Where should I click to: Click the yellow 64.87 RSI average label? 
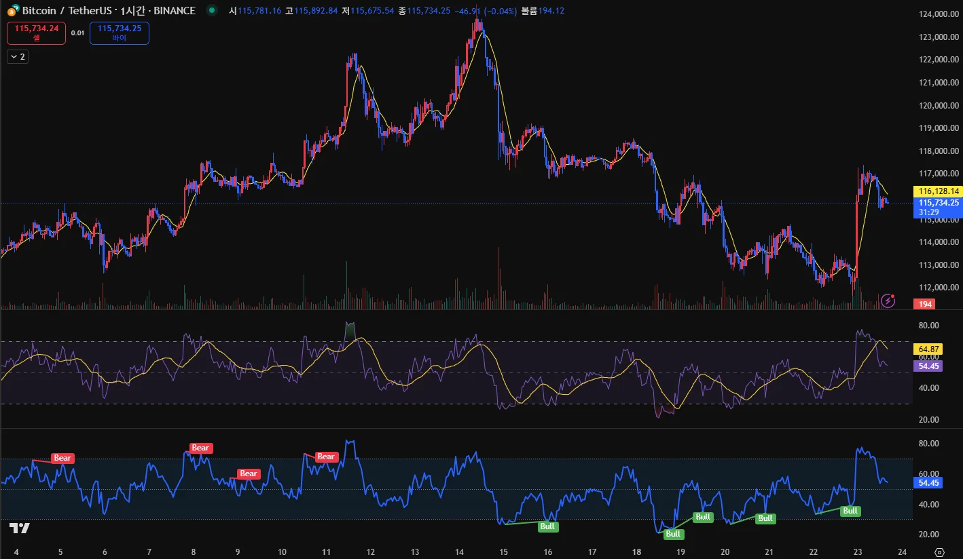tap(928, 349)
